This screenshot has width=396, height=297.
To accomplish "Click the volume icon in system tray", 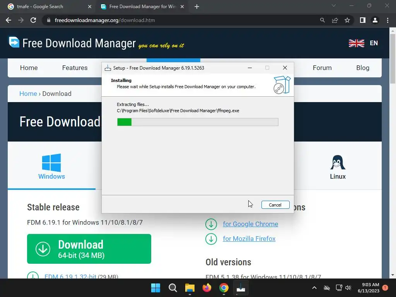I will (x=348, y=288).
